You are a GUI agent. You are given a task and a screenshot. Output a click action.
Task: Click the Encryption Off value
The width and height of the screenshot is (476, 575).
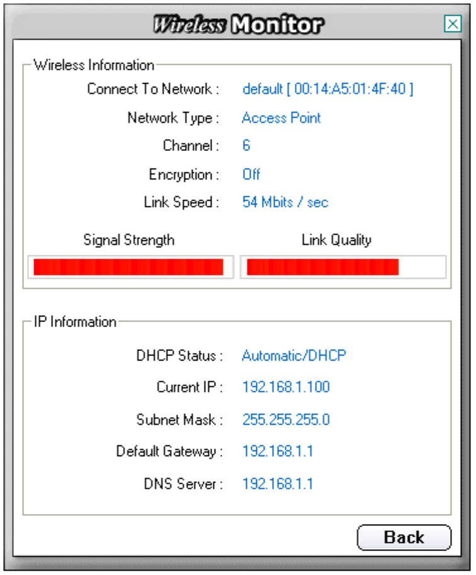tap(251, 174)
